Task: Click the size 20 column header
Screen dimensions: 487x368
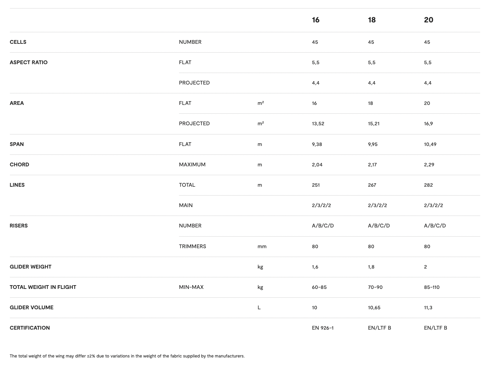Action: coord(428,20)
